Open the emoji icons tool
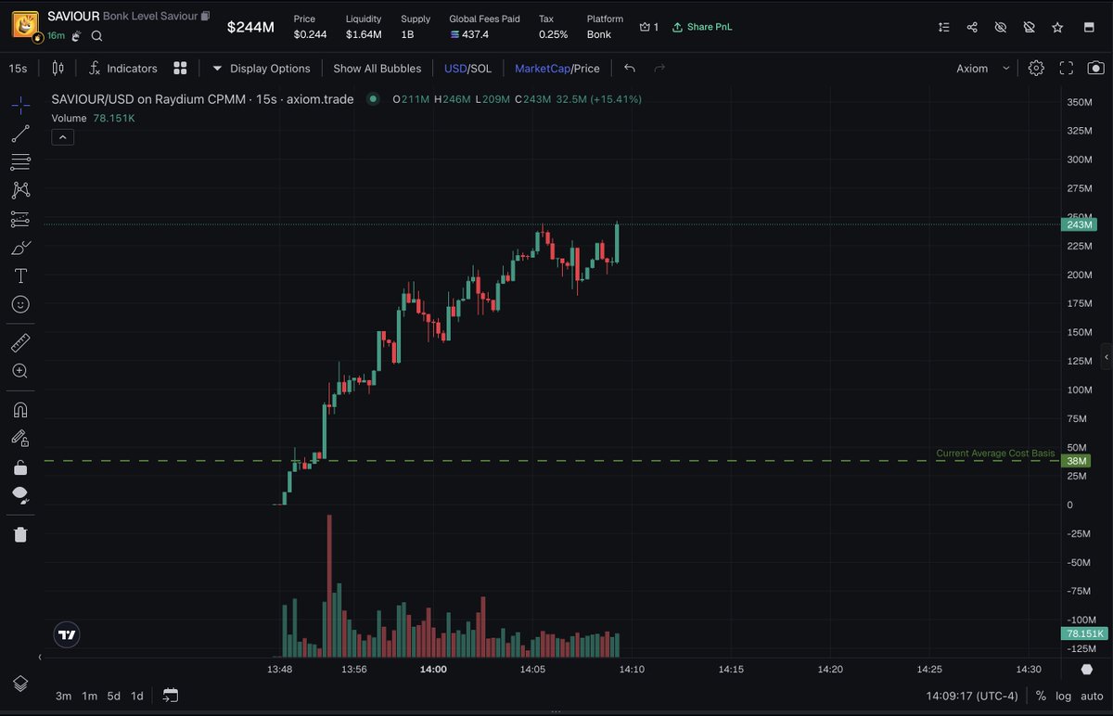This screenshot has width=1113, height=716. click(x=20, y=304)
